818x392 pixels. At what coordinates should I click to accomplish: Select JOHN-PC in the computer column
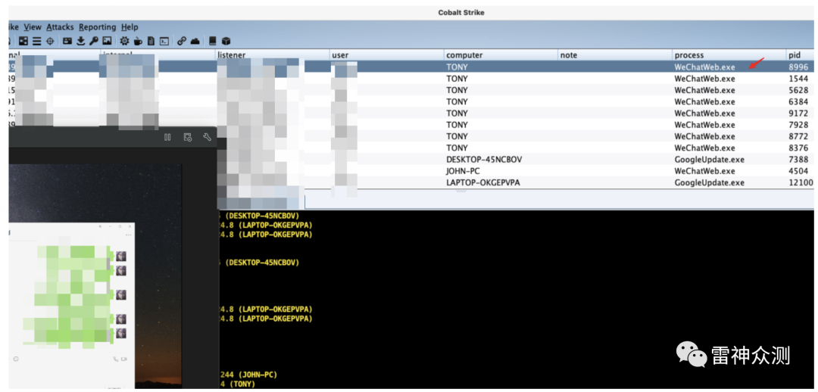pos(464,171)
